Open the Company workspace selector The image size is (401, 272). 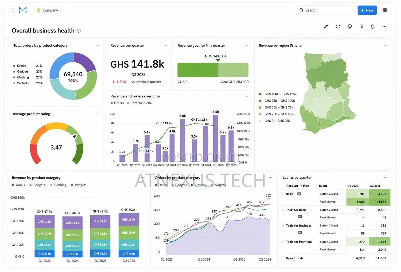(x=47, y=10)
